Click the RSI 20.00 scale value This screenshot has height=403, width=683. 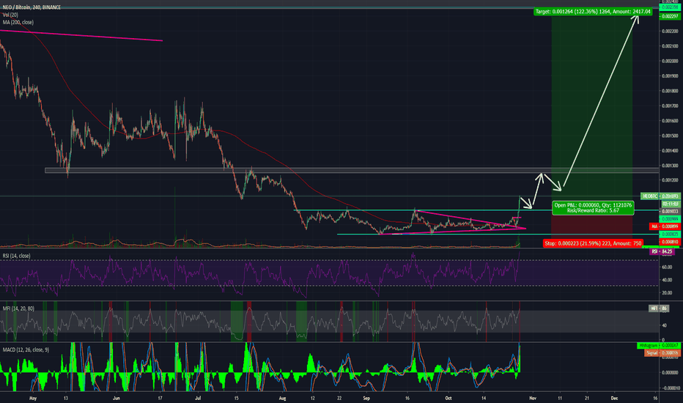coord(667,293)
